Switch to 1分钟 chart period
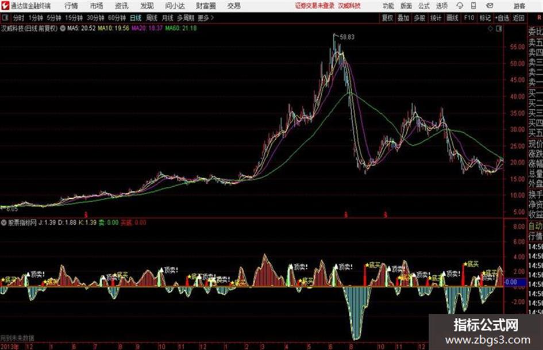The height and width of the screenshot is (350, 543). click(36, 18)
